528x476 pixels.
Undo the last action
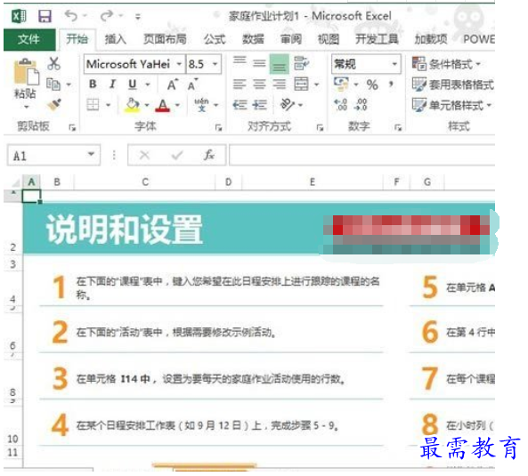pyautogui.click(x=71, y=15)
